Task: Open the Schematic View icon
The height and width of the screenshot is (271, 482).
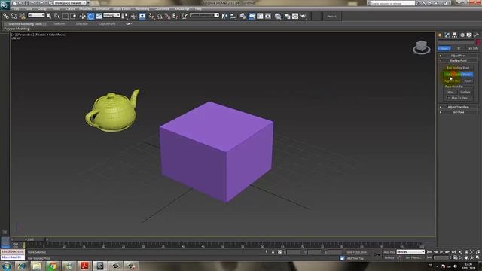Action: 268,16
